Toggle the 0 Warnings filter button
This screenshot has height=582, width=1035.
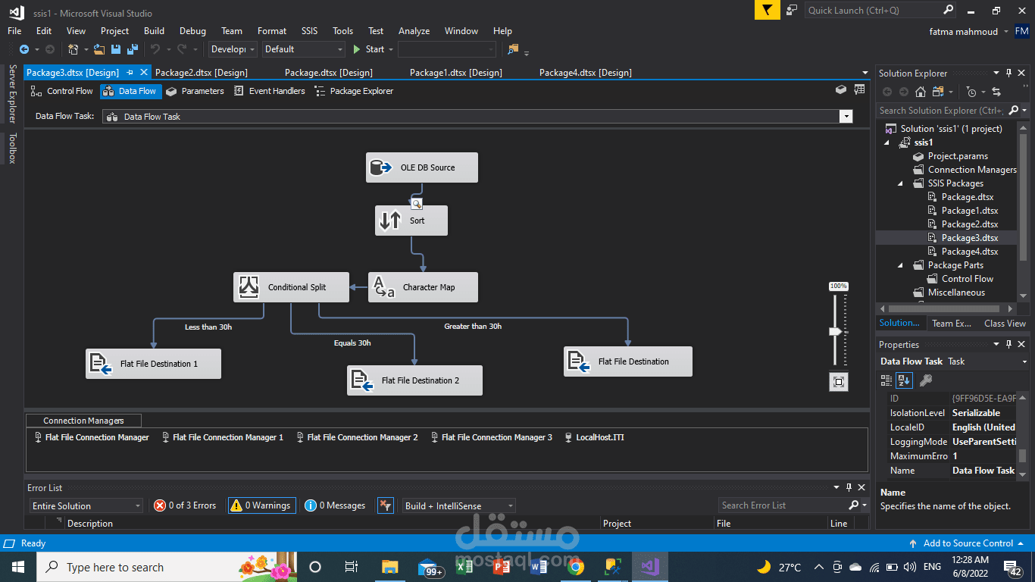[x=261, y=505]
